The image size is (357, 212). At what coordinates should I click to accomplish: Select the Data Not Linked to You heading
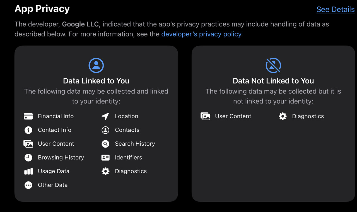tap(273, 81)
